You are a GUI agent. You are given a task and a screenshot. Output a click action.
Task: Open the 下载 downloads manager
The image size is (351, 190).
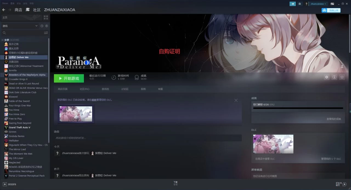click(x=175, y=183)
